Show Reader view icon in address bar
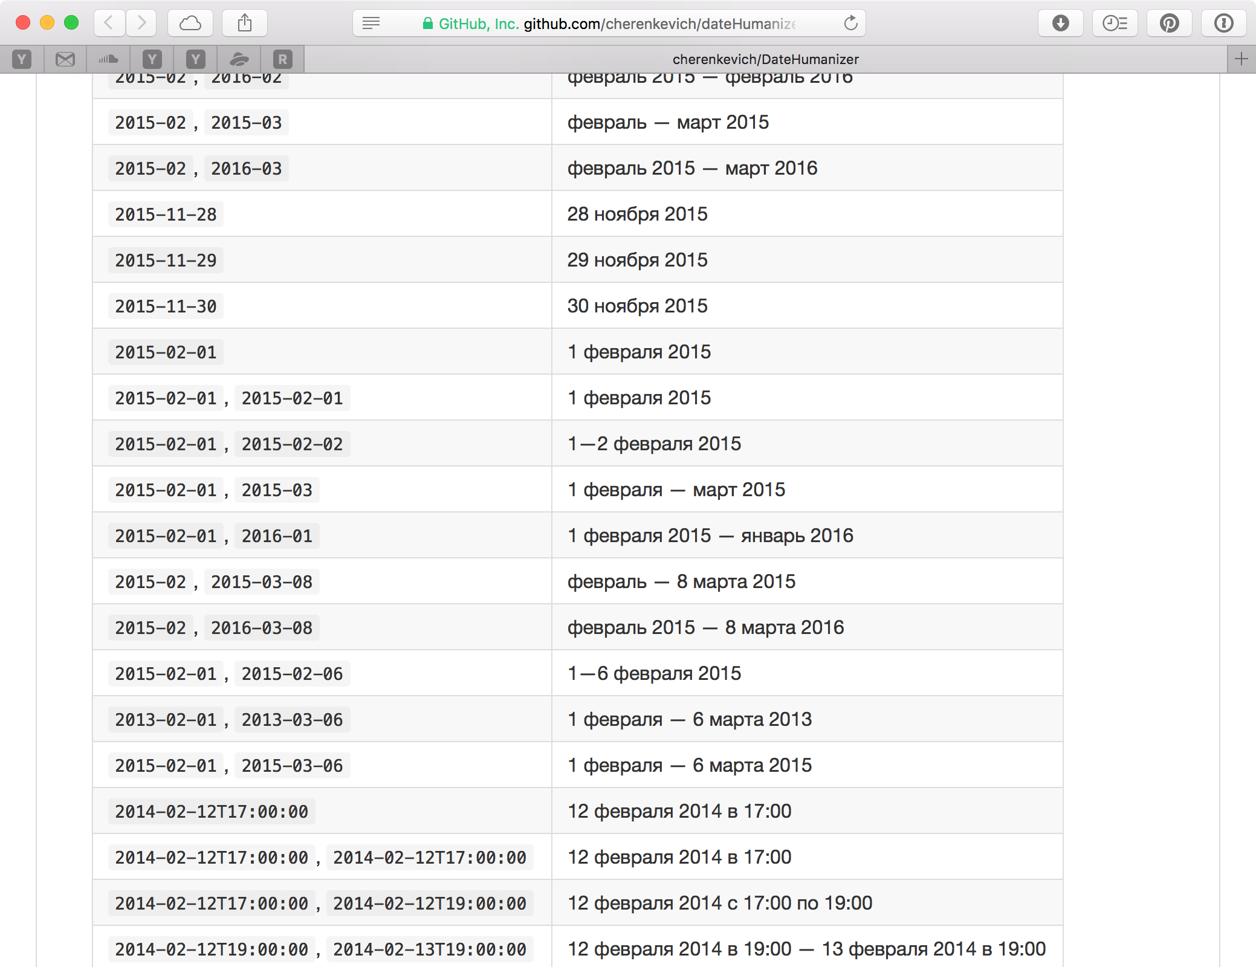This screenshot has height=967, width=1256. tap(371, 23)
